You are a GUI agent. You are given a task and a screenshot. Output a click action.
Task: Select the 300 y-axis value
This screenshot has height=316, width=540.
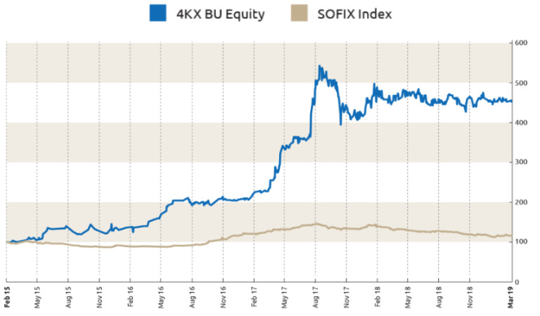click(521, 162)
